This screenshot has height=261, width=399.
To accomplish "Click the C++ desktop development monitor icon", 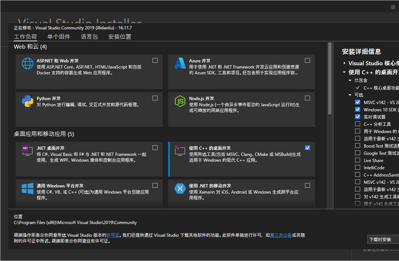I will (x=180, y=151).
